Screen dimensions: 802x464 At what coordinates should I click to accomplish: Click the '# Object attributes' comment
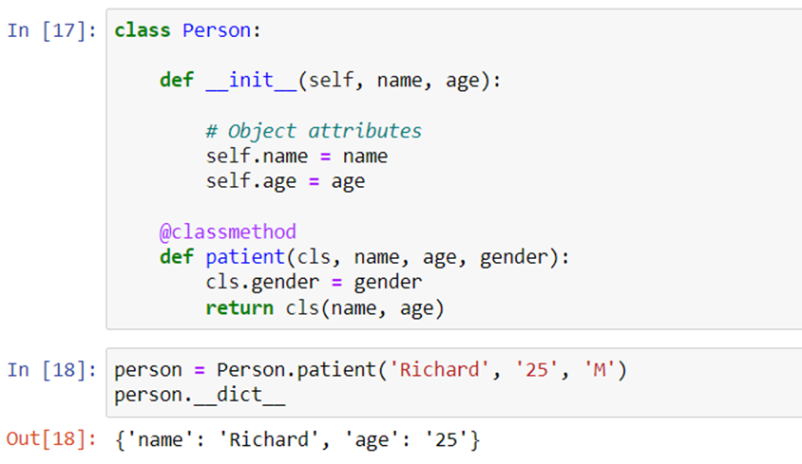point(314,131)
